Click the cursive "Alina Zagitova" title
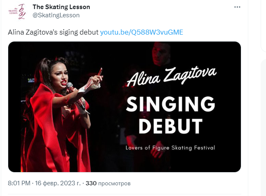This screenshot has height=196, width=266. (x=171, y=78)
